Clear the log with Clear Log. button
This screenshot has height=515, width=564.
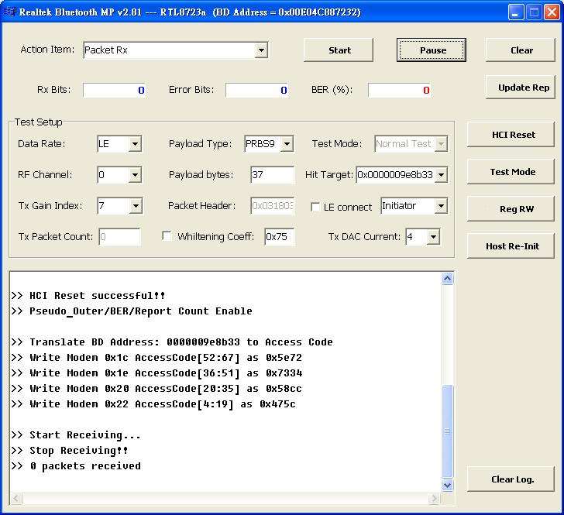coord(511,479)
